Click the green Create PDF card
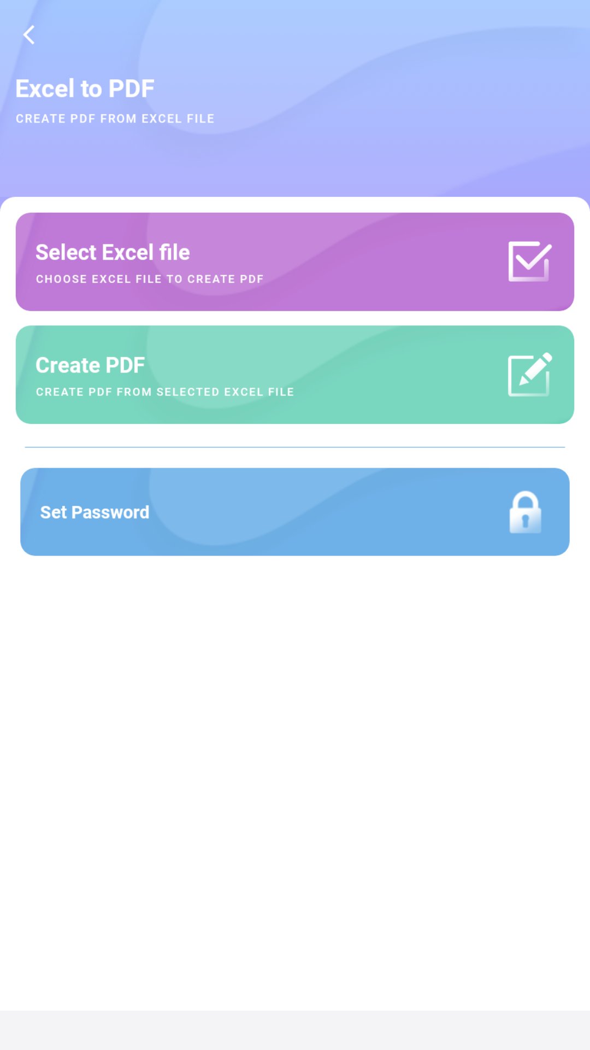The height and width of the screenshot is (1050, 590). click(x=295, y=374)
